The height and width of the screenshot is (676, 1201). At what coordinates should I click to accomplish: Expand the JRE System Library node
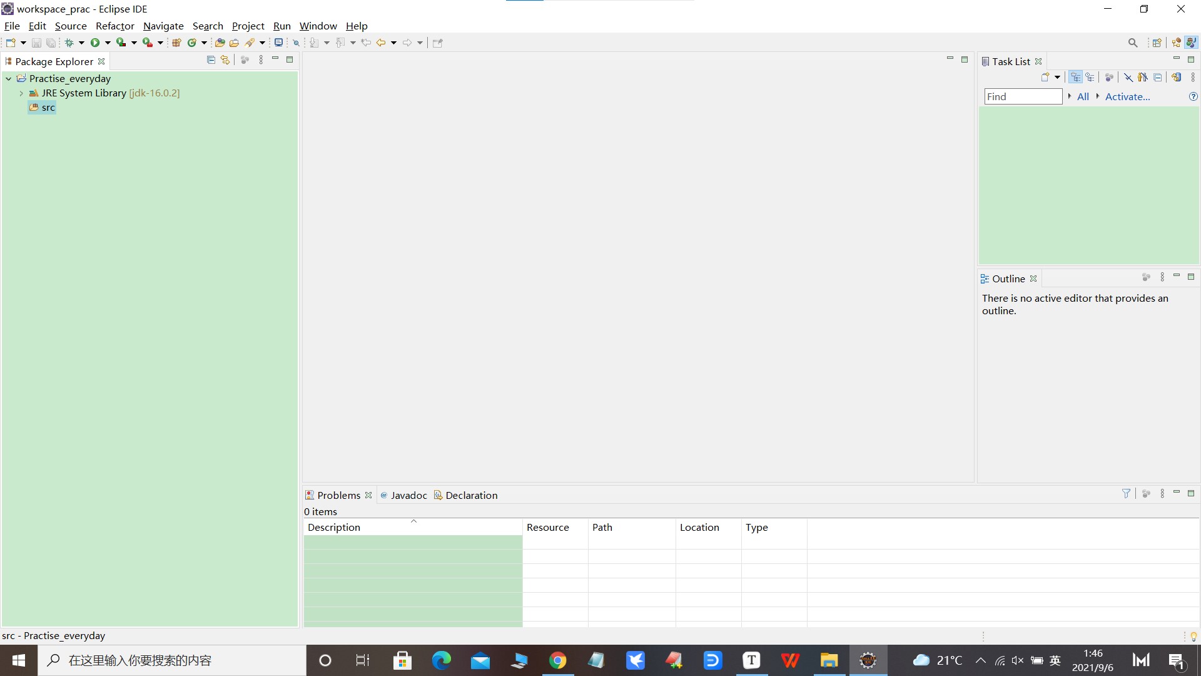point(21,93)
